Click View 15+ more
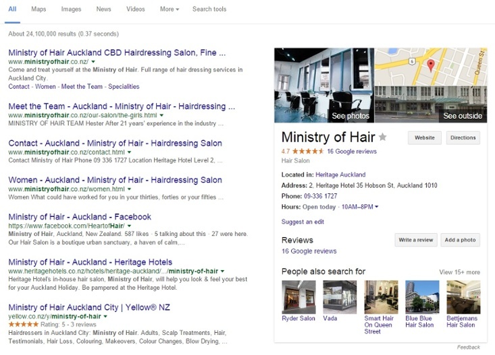The height and width of the screenshot is (355, 495). (459, 272)
